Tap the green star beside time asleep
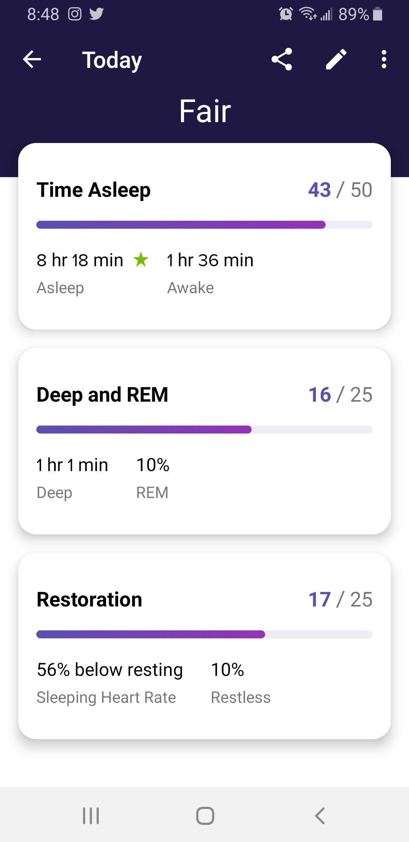Image resolution: width=409 pixels, height=842 pixels. pos(141,260)
